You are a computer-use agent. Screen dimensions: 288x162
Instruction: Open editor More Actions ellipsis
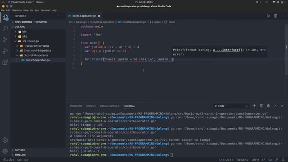(282, 16)
